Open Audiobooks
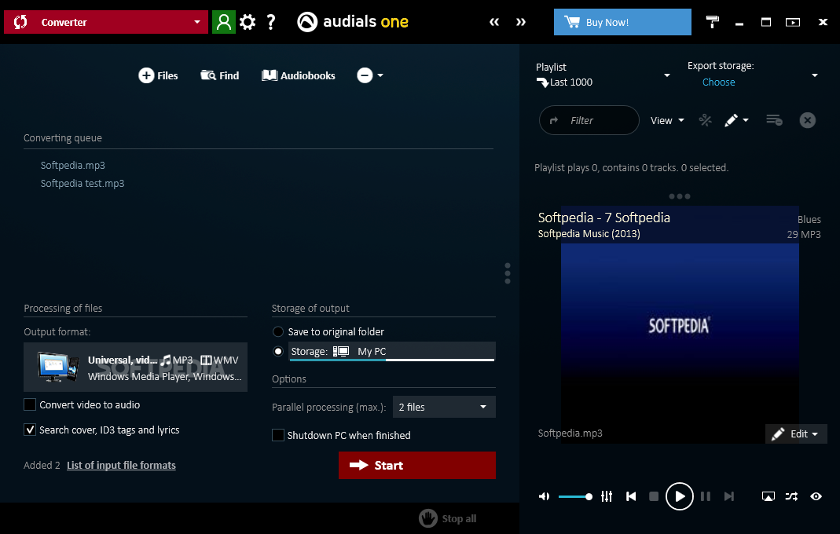 [299, 75]
